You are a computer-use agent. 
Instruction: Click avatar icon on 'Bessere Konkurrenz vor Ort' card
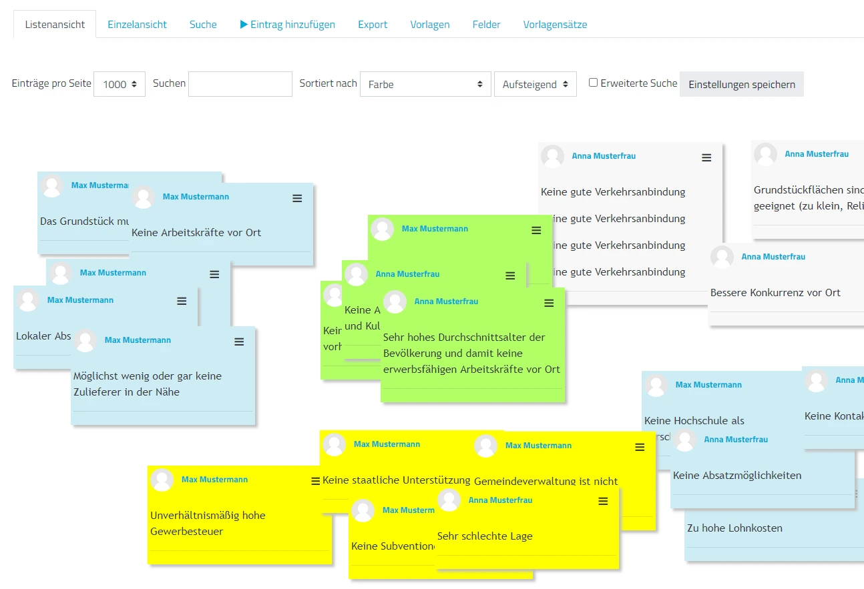722,257
